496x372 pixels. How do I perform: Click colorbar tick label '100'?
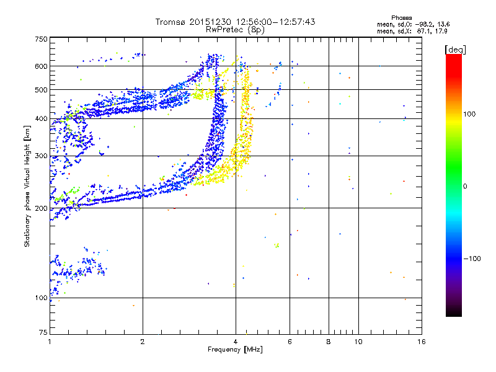tap(469, 114)
